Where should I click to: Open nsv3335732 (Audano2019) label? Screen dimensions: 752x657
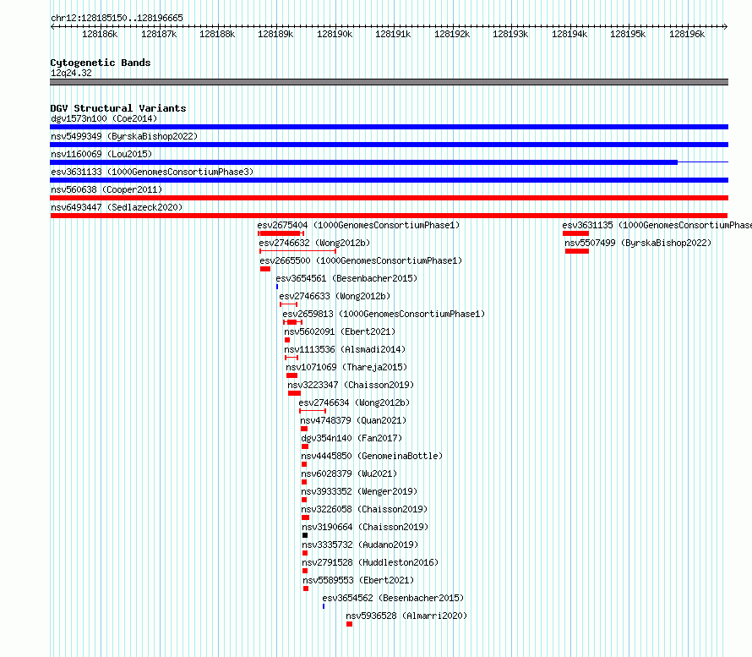click(360, 545)
